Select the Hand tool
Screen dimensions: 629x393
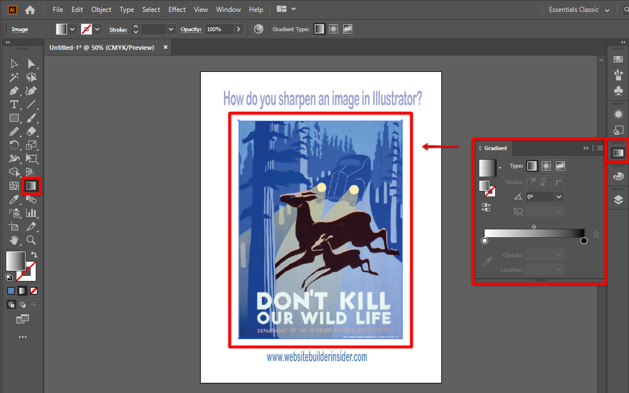point(14,240)
